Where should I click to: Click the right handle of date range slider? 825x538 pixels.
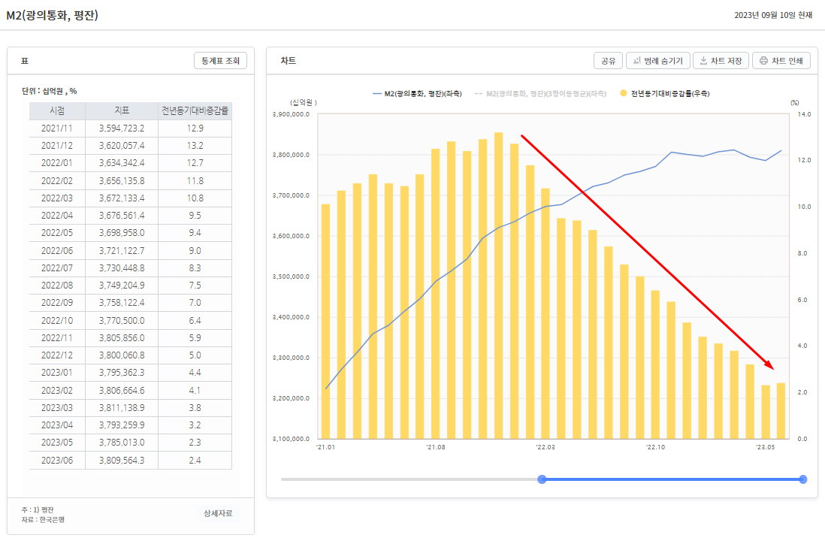(803, 479)
